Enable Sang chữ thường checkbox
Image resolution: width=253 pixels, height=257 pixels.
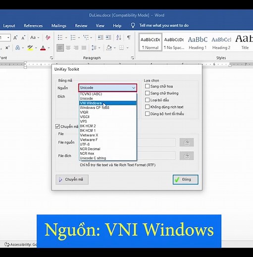click(147, 93)
